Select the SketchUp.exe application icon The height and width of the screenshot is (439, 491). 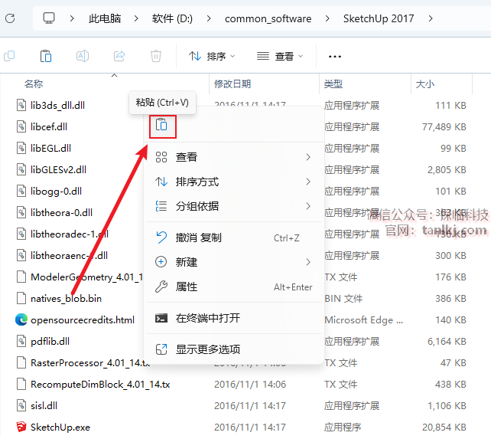tap(21, 427)
